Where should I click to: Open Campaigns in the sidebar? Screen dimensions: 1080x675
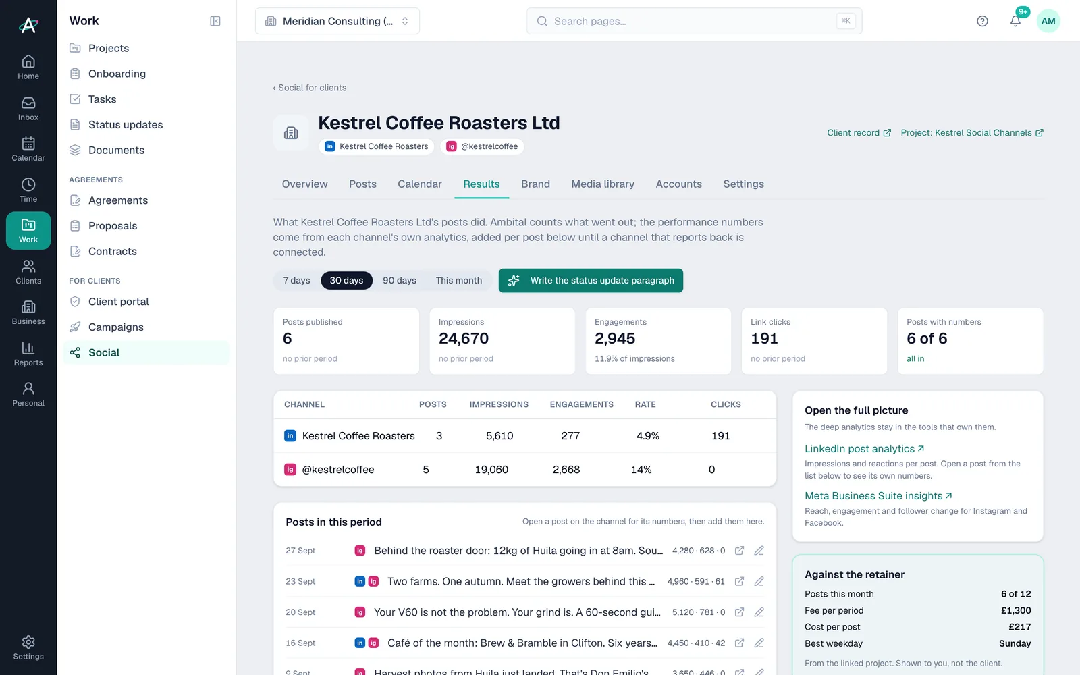click(146, 327)
